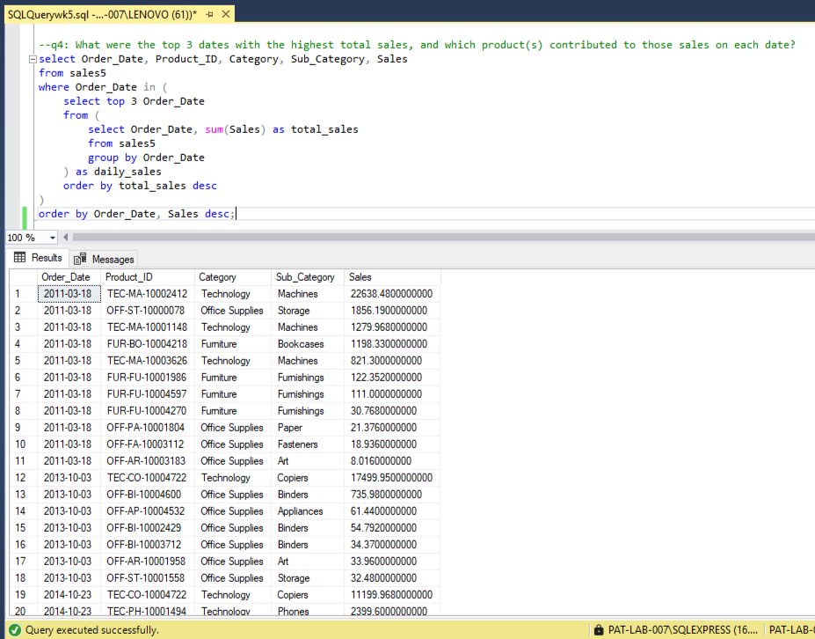Click cell TEC-MA-10002412
Image resolution: width=815 pixels, height=639 pixels.
point(147,293)
